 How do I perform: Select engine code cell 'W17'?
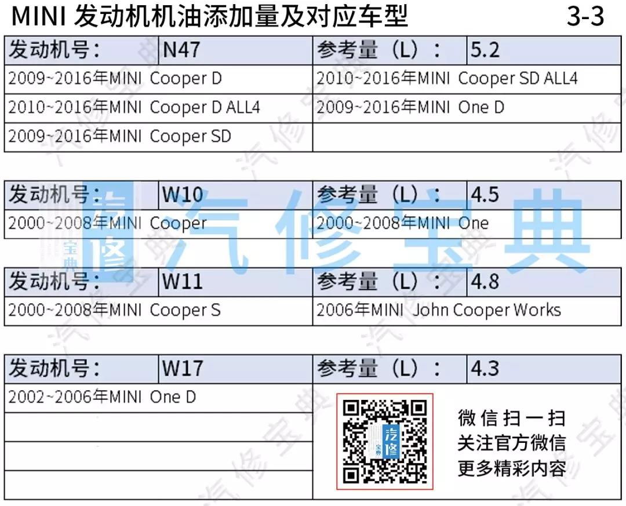pyautogui.click(x=235, y=369)
